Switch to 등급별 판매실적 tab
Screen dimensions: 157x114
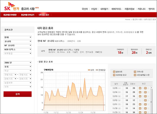pyautogui.click(x=27, y=15)
